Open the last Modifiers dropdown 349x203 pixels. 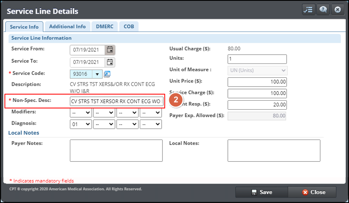coord(151,113)
